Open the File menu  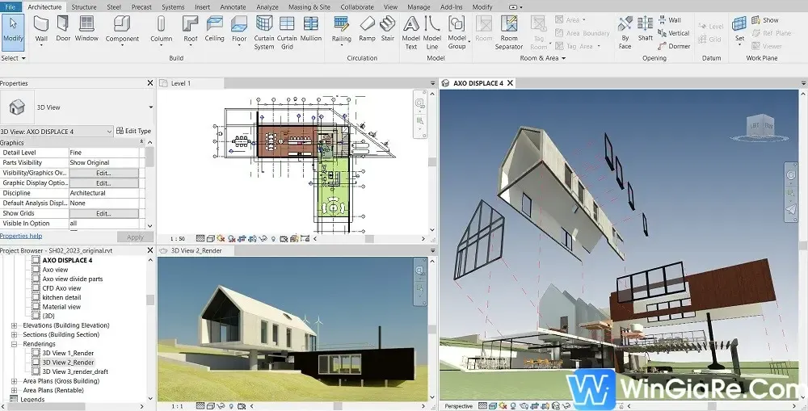pyautogui.click(x=11, y=6)
